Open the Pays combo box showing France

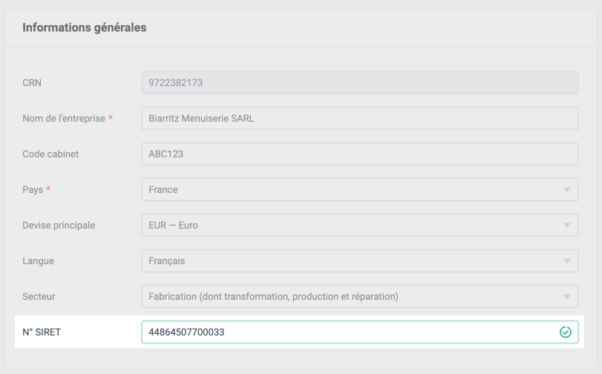(360, 190)
